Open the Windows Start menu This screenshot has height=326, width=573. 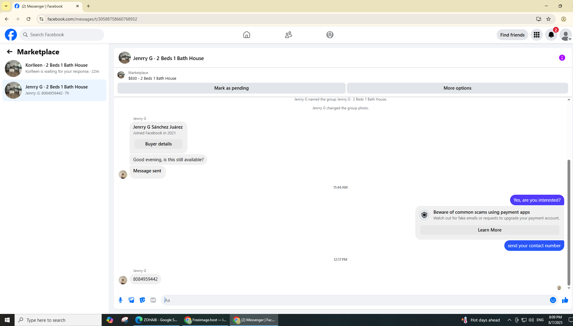coord(7,320)
